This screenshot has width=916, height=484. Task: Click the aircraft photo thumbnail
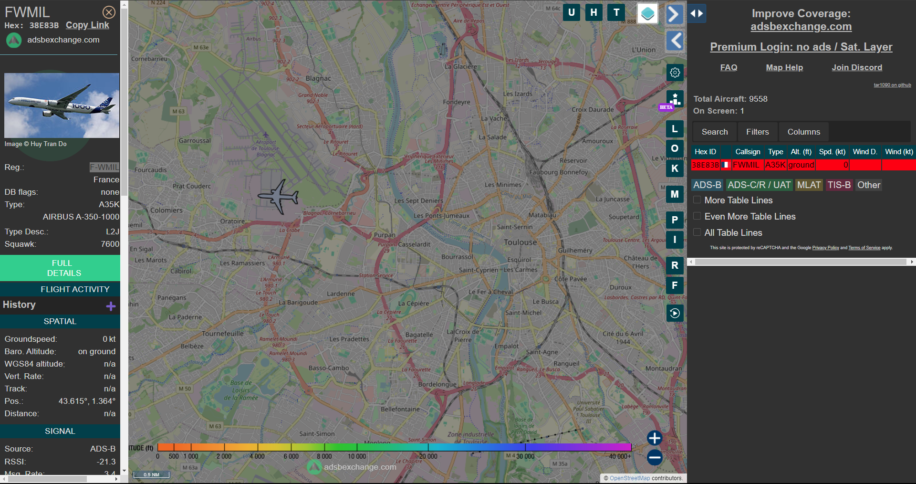tap(62, 105)
